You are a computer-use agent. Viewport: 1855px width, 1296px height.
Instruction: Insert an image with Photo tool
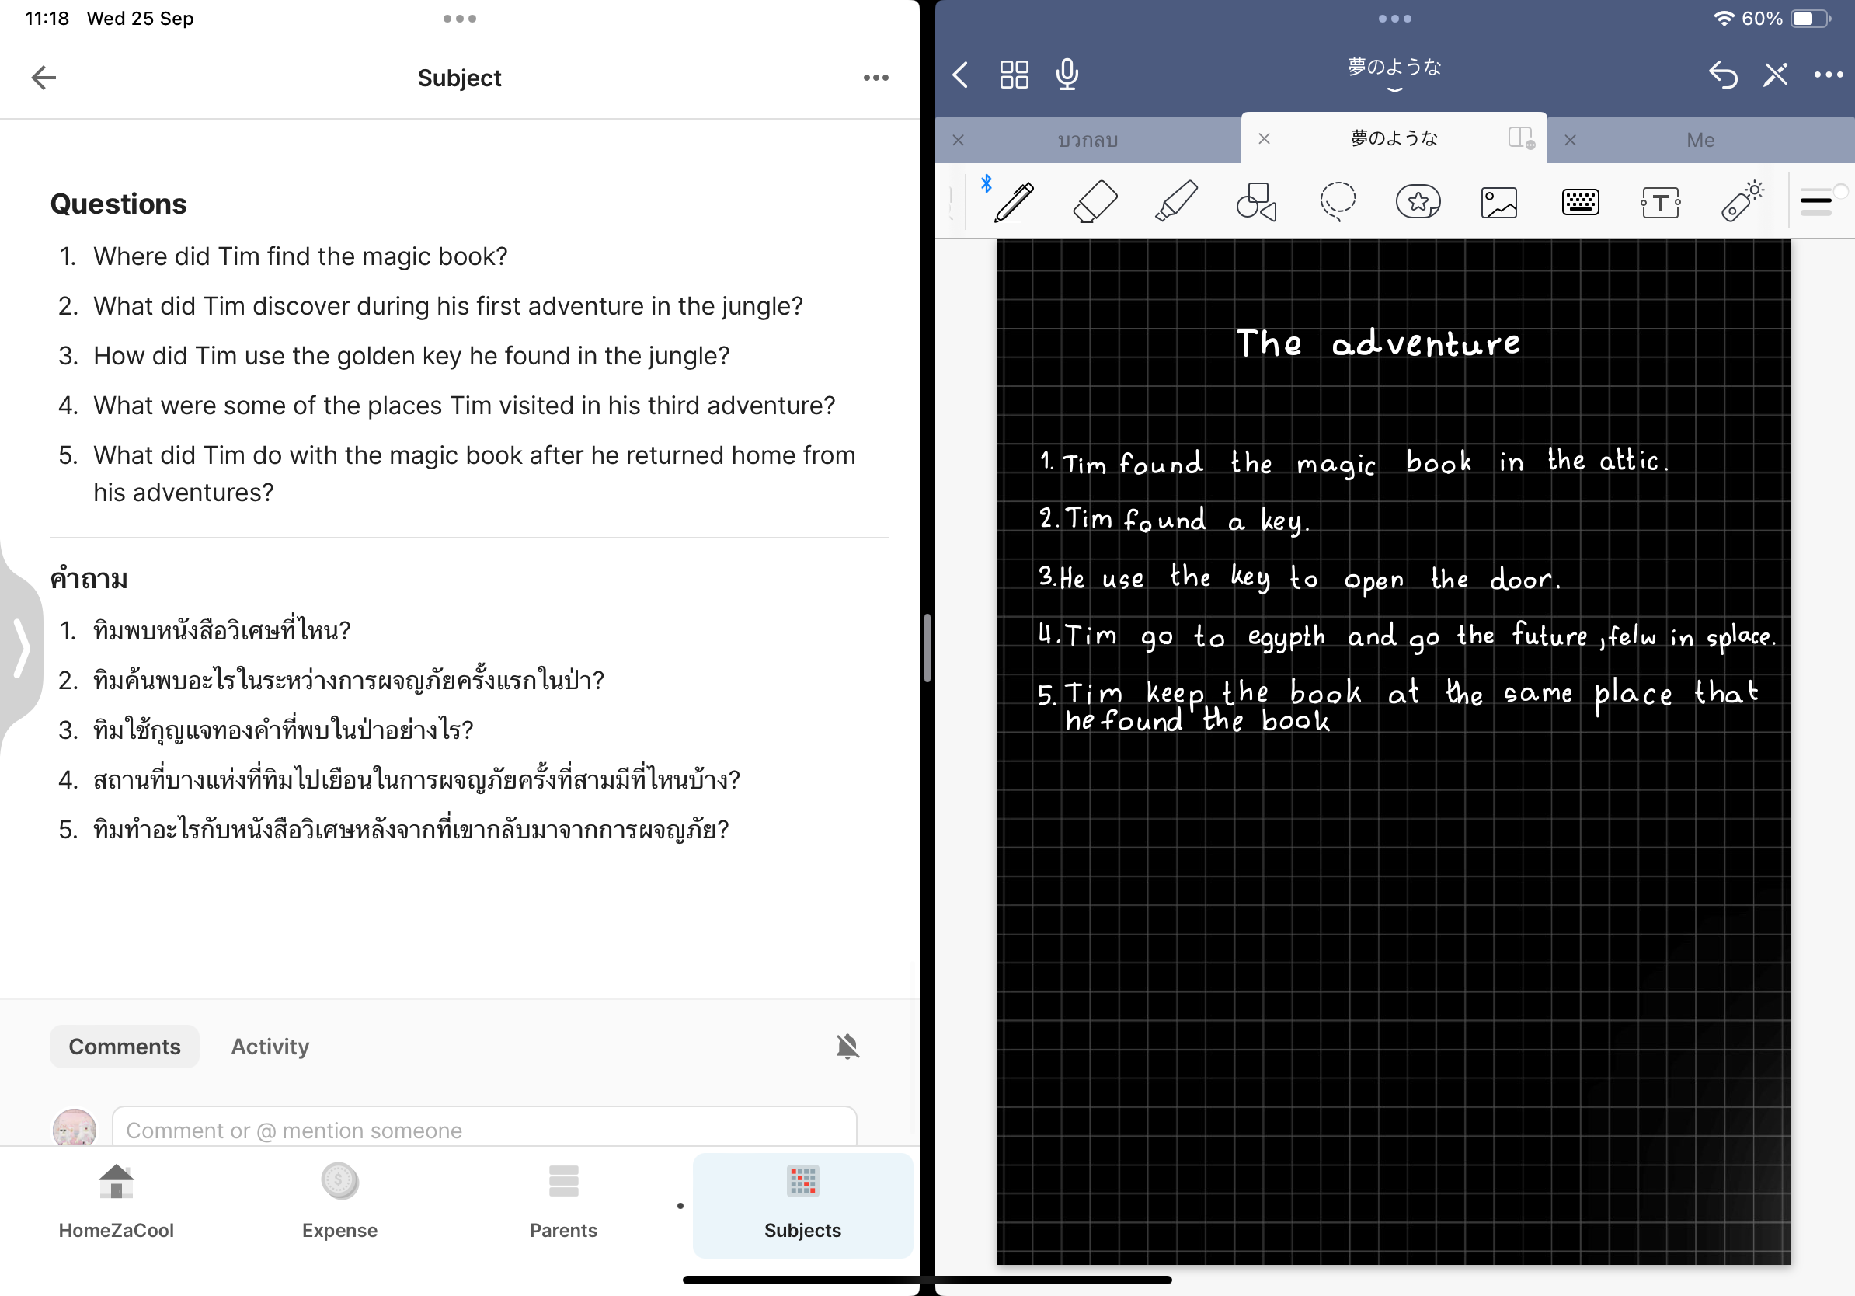(1498, 202)
